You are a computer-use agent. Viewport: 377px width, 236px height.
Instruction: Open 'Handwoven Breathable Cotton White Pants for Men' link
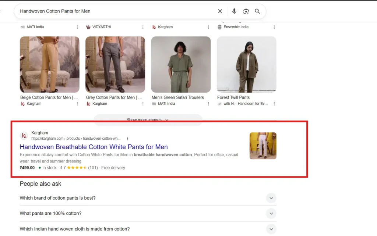point(94,147)
